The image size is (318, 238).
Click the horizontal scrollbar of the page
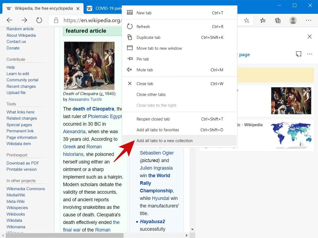[x=64, y=235]
